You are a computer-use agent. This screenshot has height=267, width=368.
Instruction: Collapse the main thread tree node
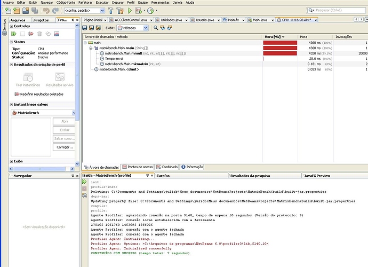[85, 42]
